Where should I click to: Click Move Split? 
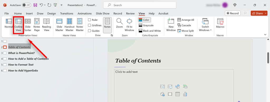[x=185, y=31]
